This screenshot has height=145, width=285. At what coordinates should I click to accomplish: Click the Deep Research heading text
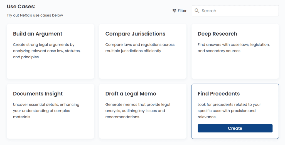217,34
